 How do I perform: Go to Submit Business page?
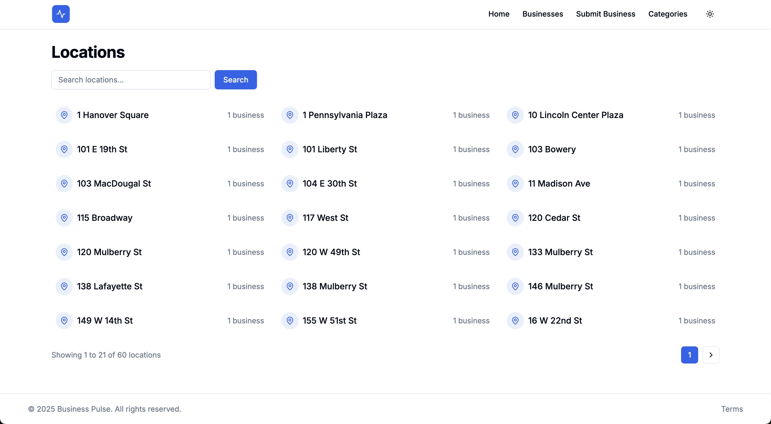coord(605,14)
